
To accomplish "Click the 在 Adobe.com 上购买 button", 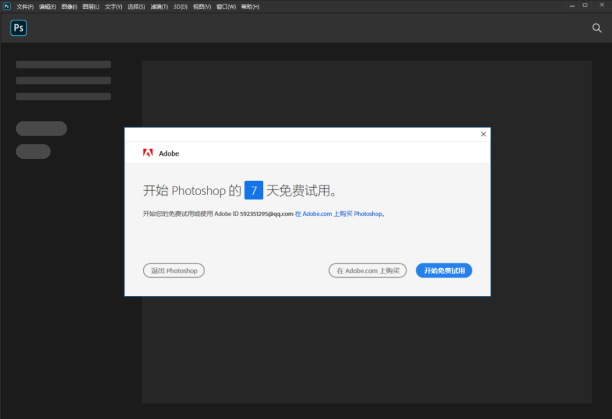I will tap(368, 270).
